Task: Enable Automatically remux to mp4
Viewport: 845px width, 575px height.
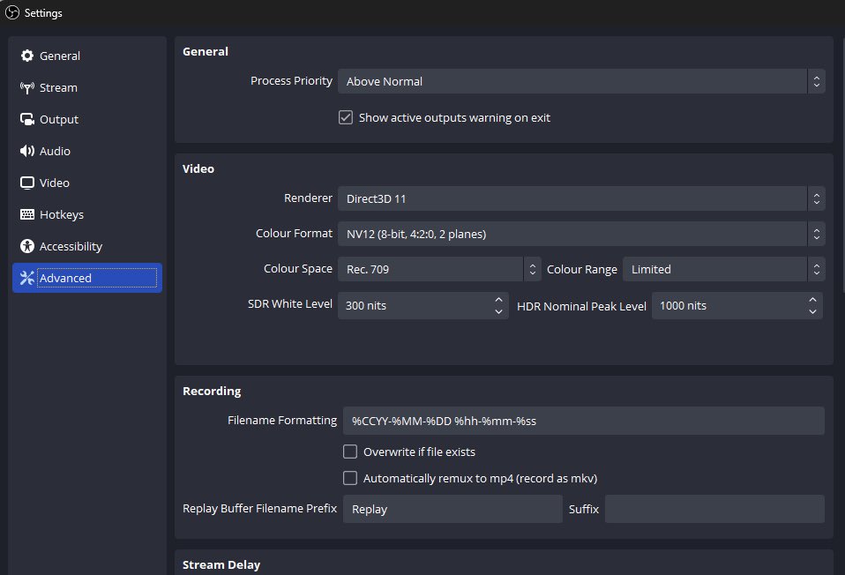Action: pyautogui.click(x=350, y=478)
